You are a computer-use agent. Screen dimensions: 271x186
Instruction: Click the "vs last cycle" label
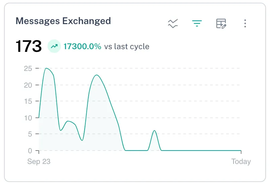pyautogui.click(x=126, y=46)
